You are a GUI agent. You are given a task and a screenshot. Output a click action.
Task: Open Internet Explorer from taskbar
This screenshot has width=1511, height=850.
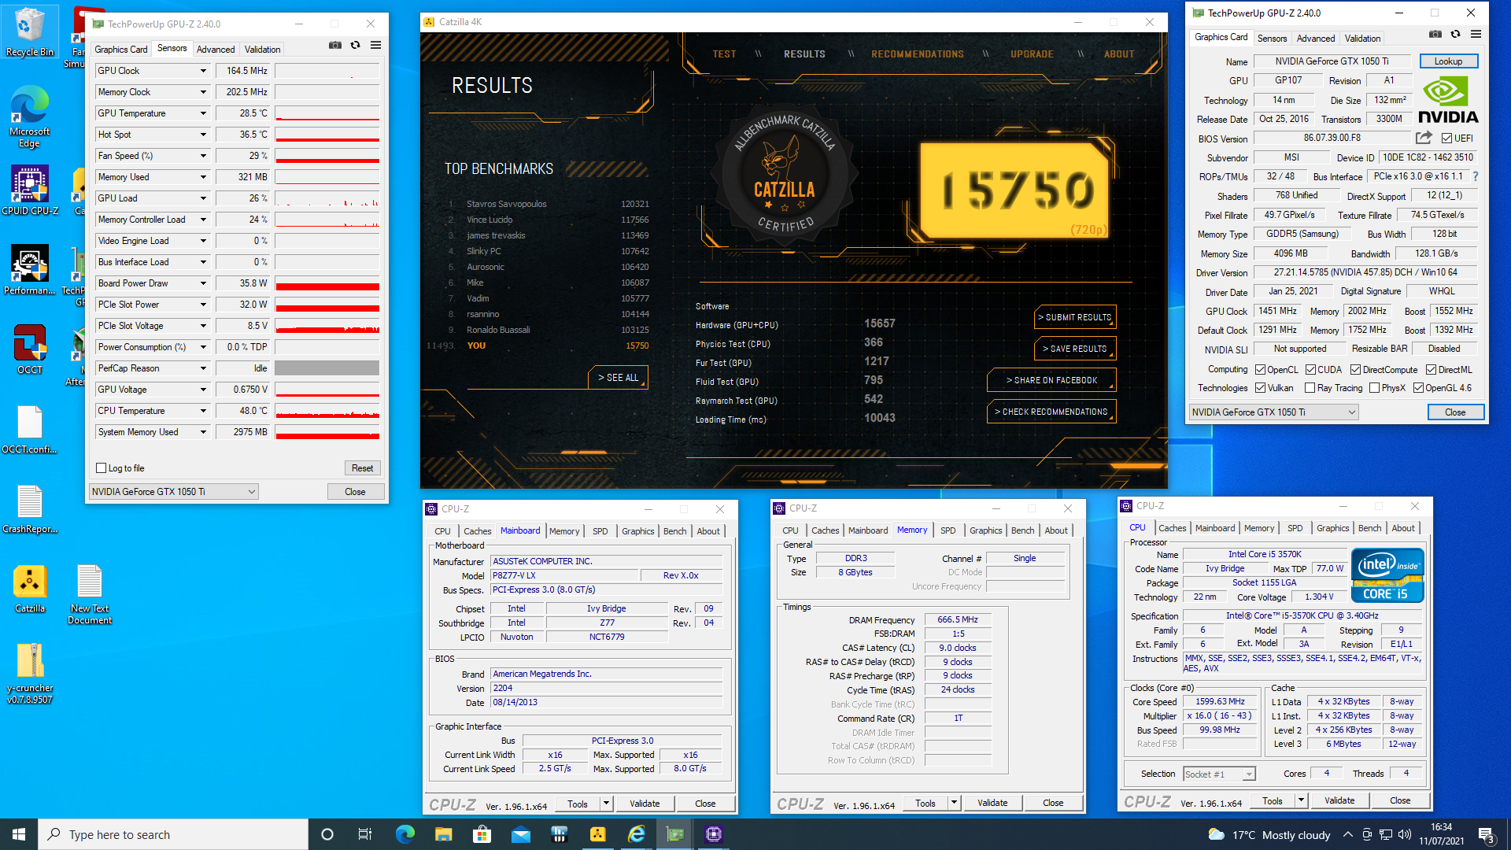(x=636, y=834)
